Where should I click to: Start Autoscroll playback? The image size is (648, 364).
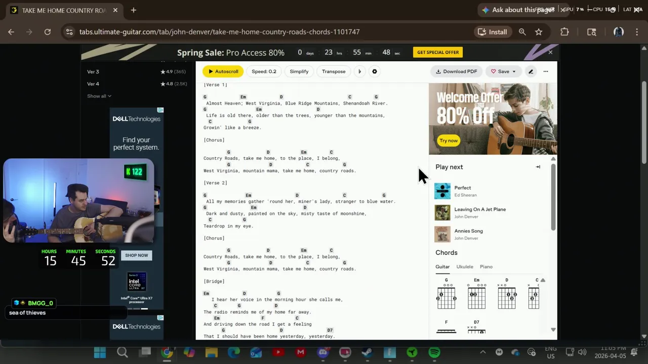(223, 71)
